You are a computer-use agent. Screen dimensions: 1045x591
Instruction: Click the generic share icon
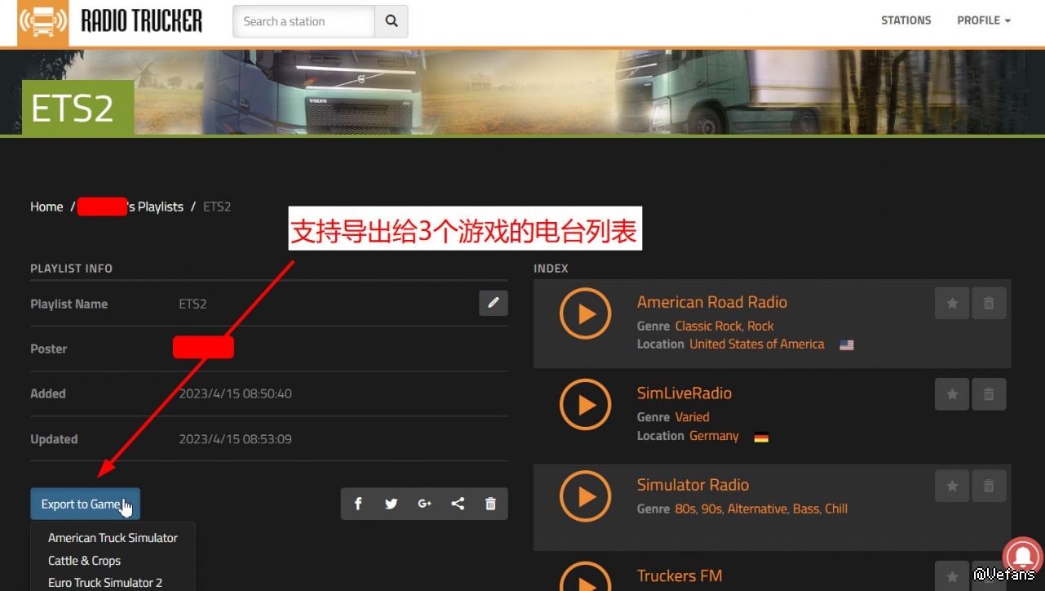458,504
